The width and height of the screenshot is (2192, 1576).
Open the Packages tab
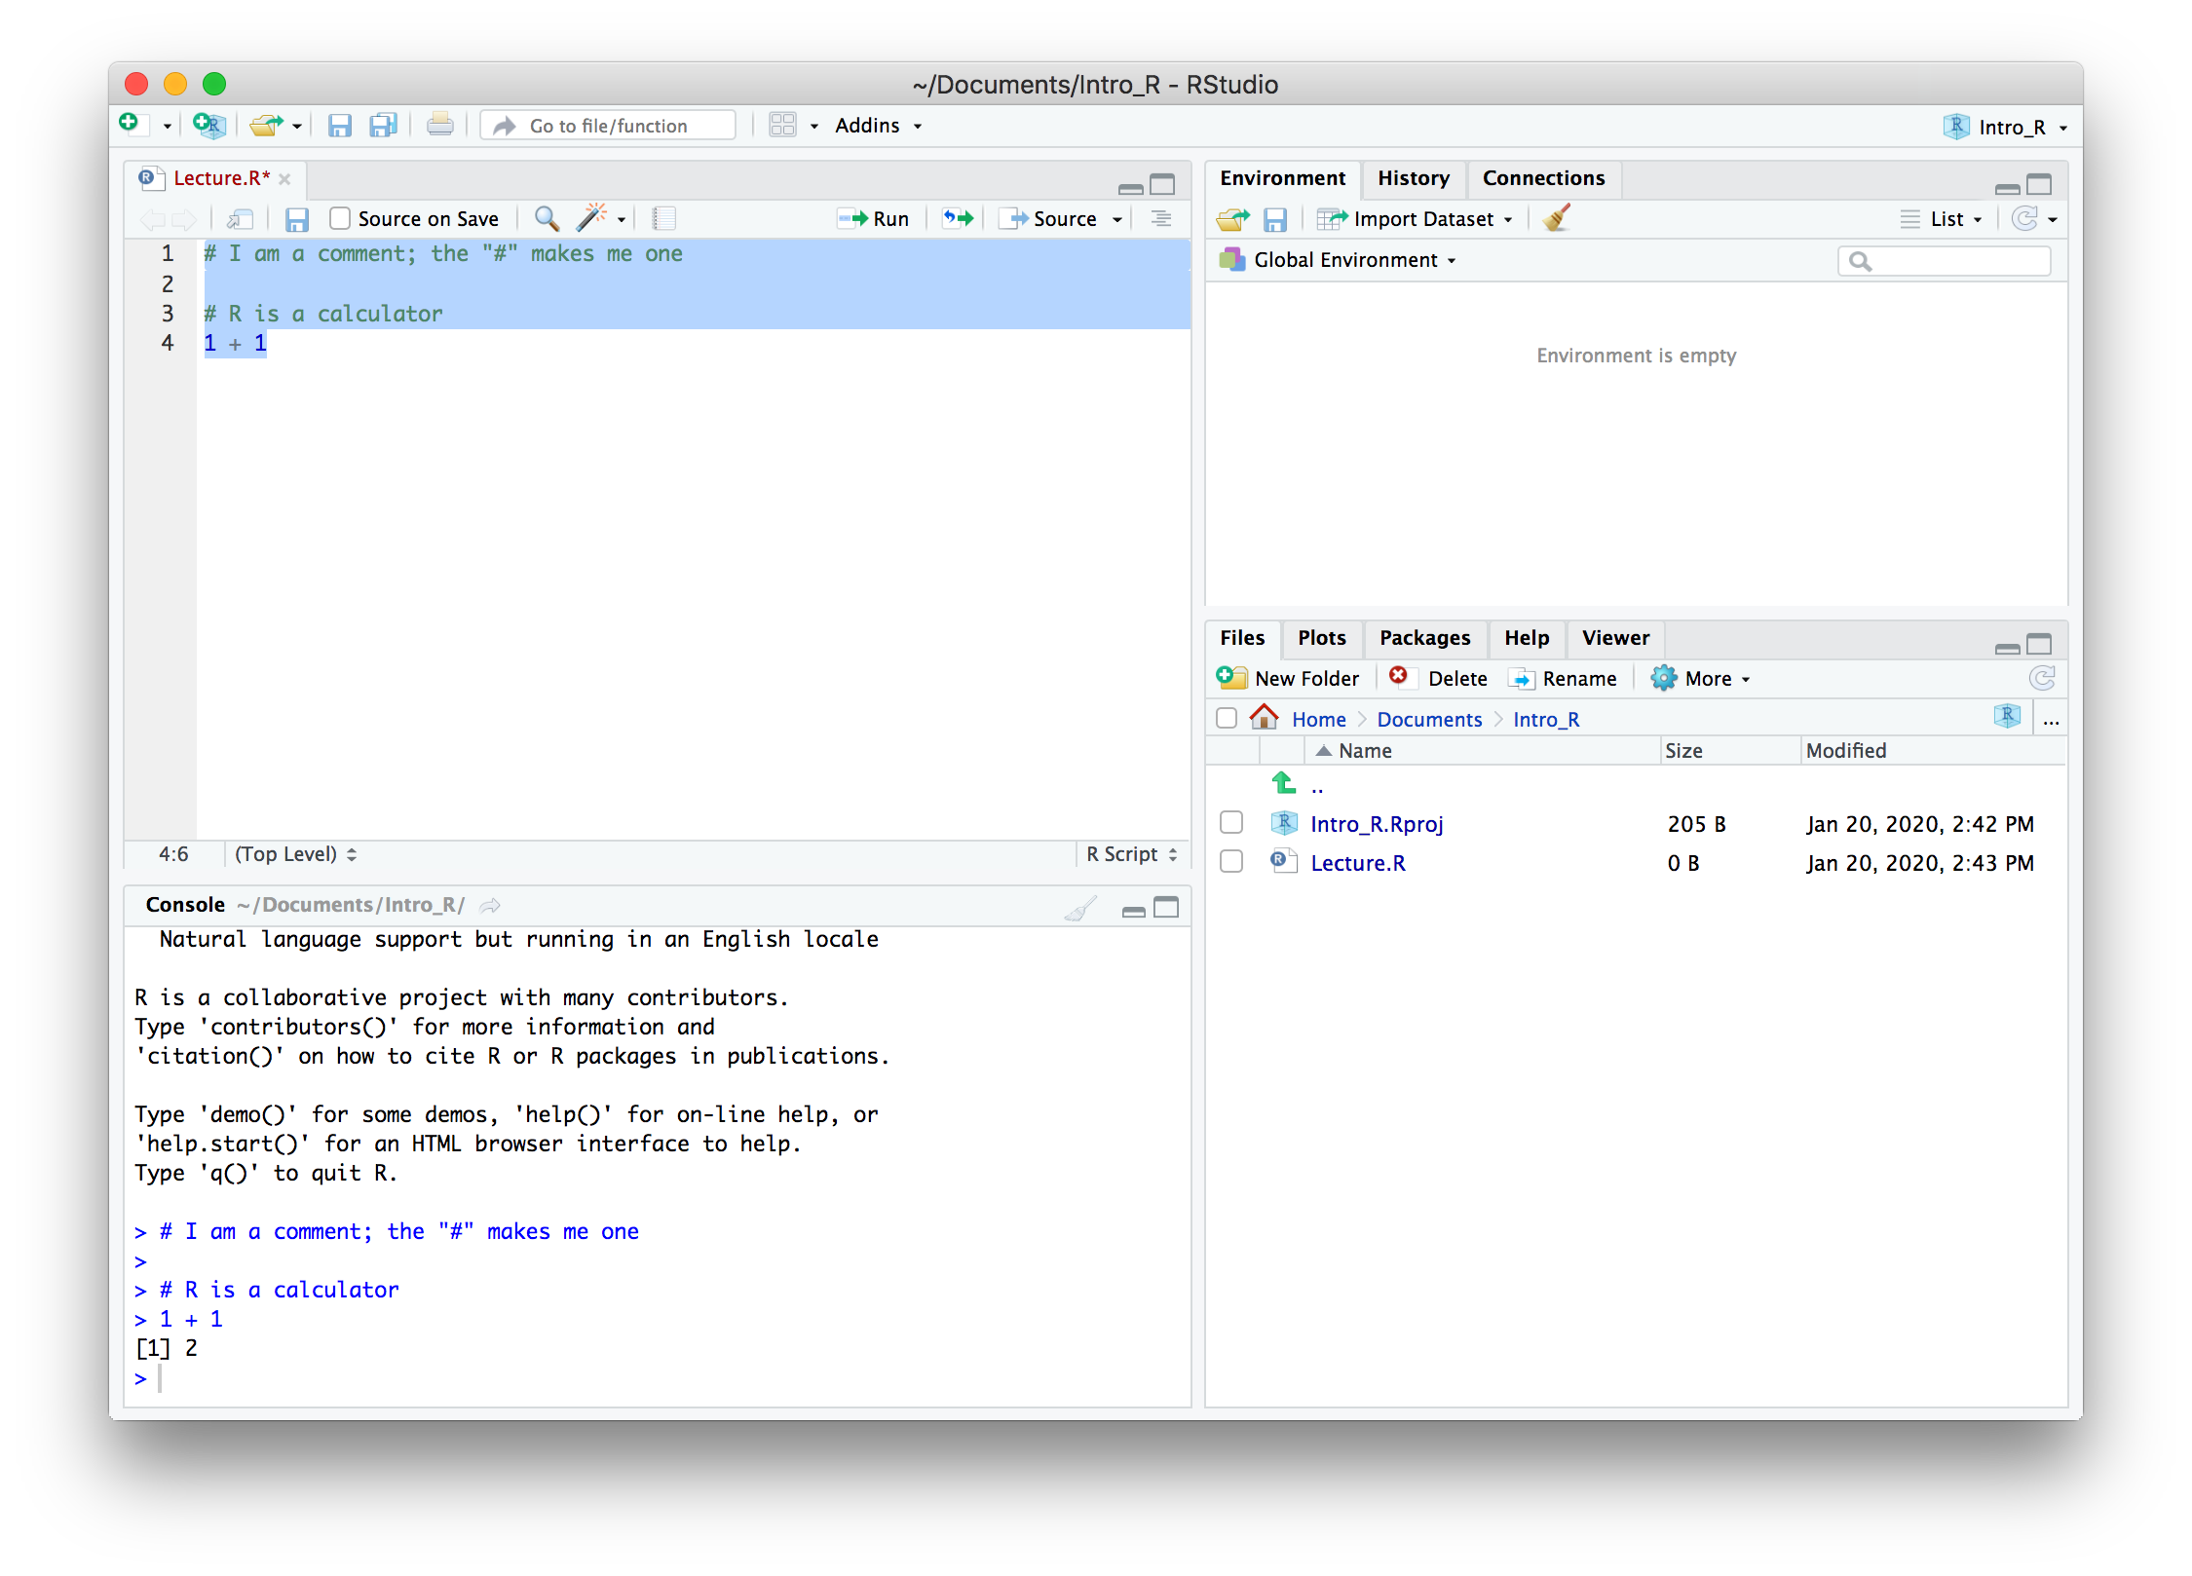click(1424, 638)
